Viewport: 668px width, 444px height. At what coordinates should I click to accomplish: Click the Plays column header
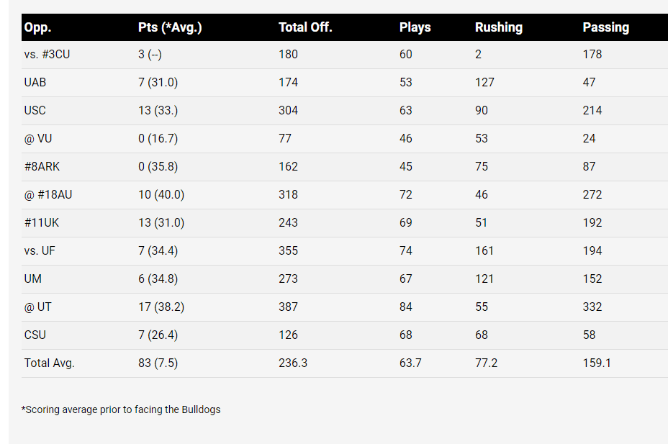point(415,27)
